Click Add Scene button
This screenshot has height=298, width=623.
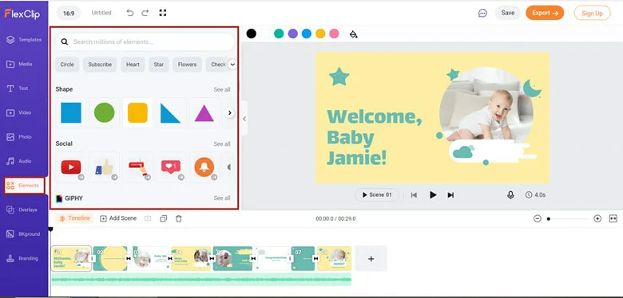pyautogui.click(x=118, y=218)
